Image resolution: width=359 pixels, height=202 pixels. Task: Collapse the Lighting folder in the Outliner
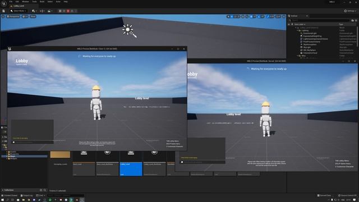[298, 30]
